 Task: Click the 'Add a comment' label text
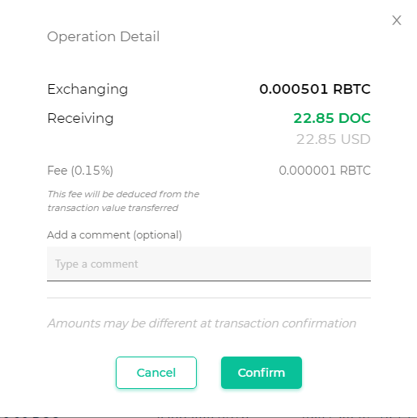[88, 235]
